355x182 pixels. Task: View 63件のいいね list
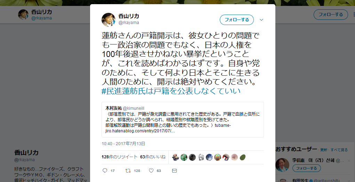153,157
